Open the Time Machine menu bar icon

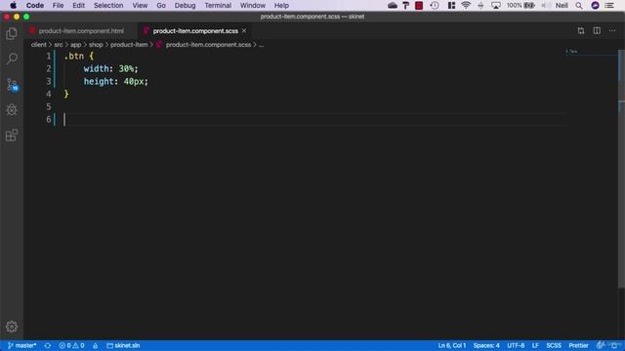pos(435,5)
